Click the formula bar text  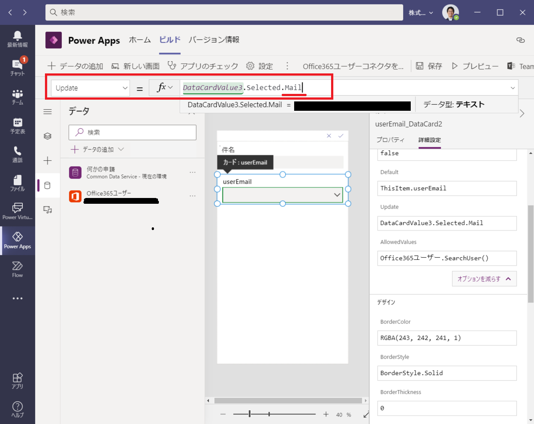[243, 88]
